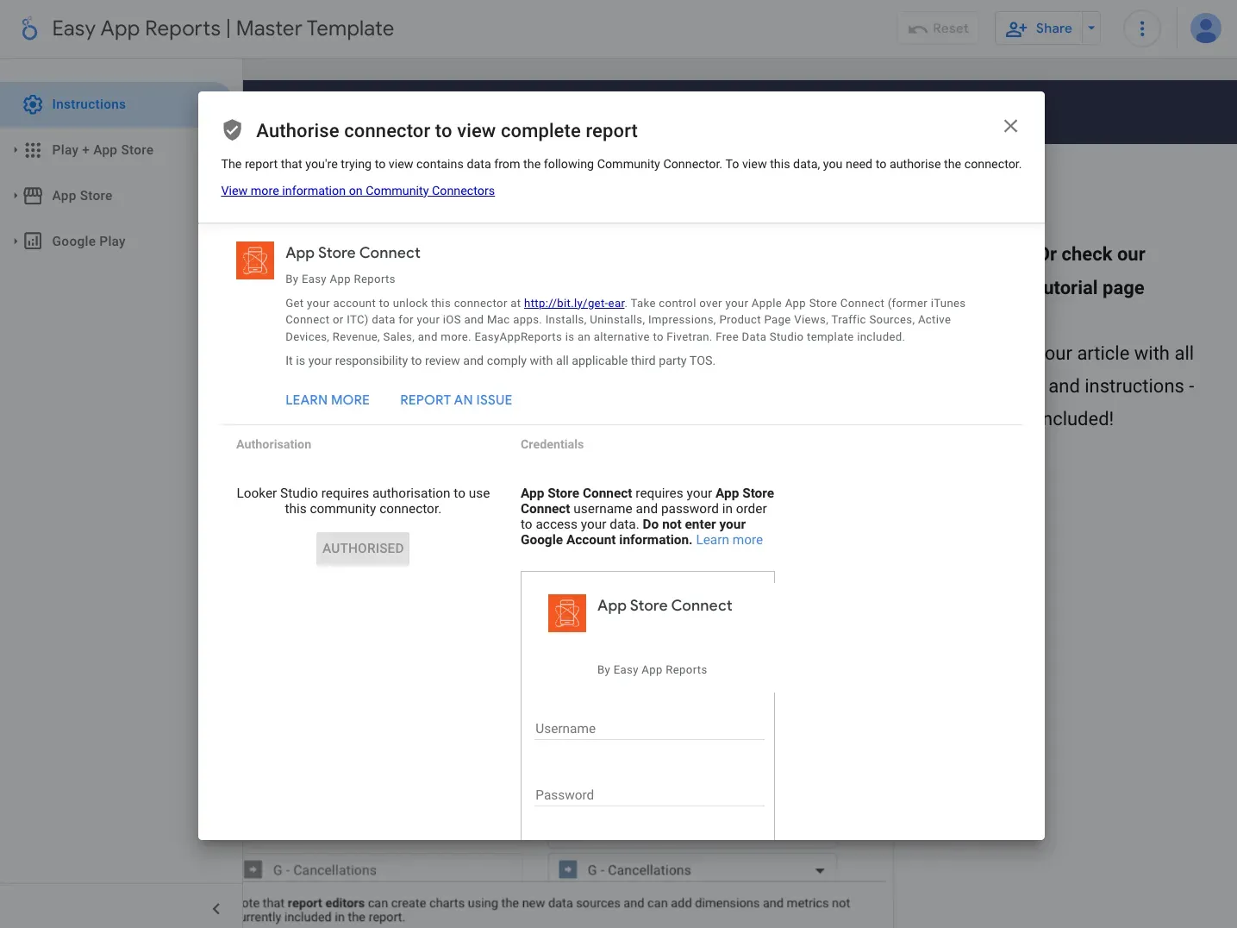Click the shield icon in dialog header
Image resolution: width=1237 pixels, height=928 pixels.
click(232, 130)
